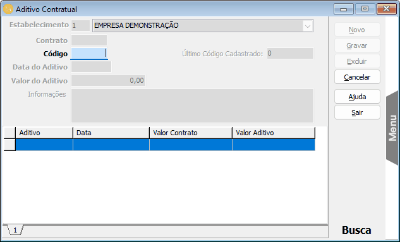The image size is (400, 242).
Task: Open the Estabelecimento dropdown arrow
Action: (x=308, y=26)
